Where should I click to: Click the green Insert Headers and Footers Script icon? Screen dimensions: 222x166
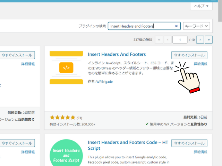click(66, 153)
